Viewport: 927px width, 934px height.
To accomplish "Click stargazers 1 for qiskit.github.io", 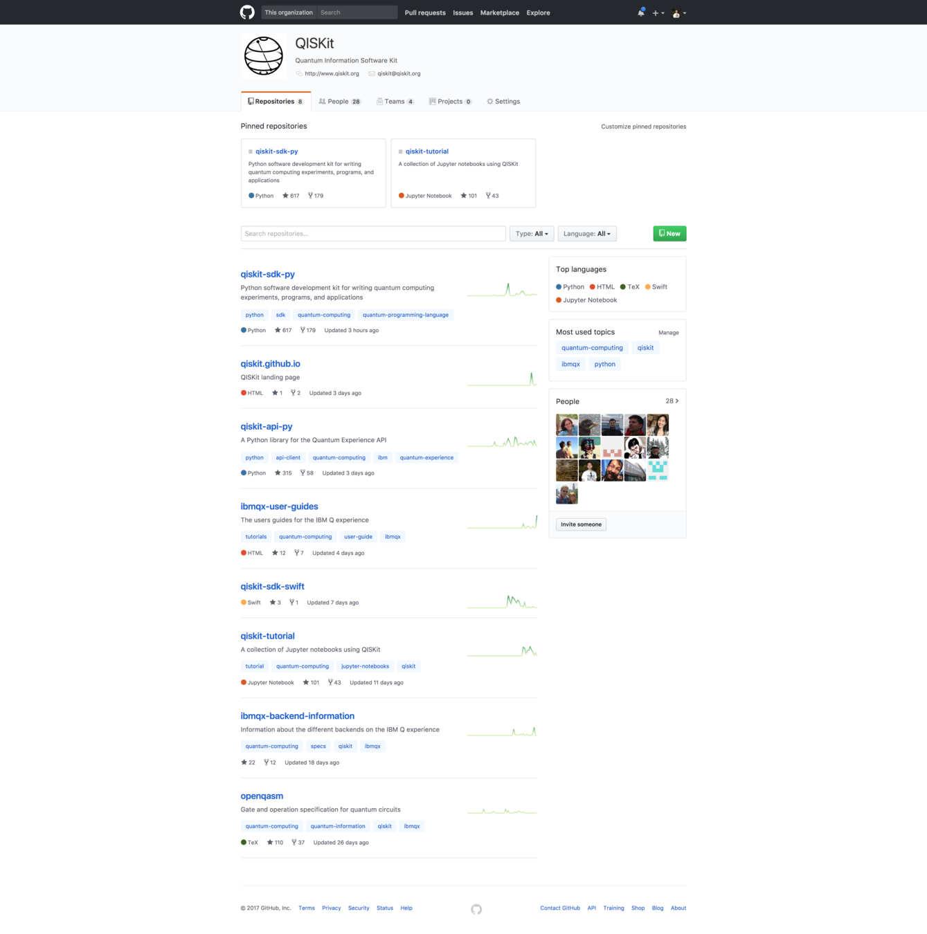I will point(278,393).
